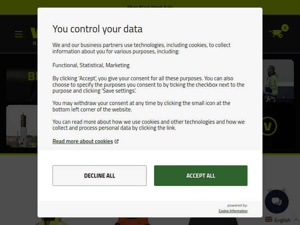
Task: Expand the English language selector
Action: 282,220
